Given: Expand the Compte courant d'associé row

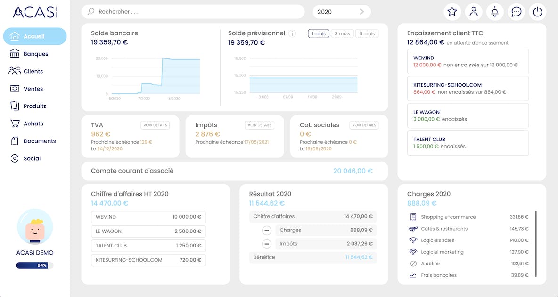Looking at the screenshot, I should (x=235, y=171).
